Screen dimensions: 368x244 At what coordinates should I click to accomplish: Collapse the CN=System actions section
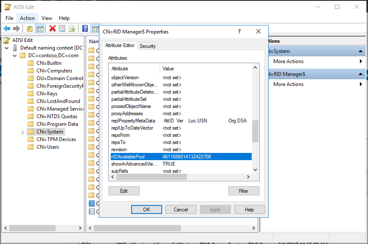360,51
